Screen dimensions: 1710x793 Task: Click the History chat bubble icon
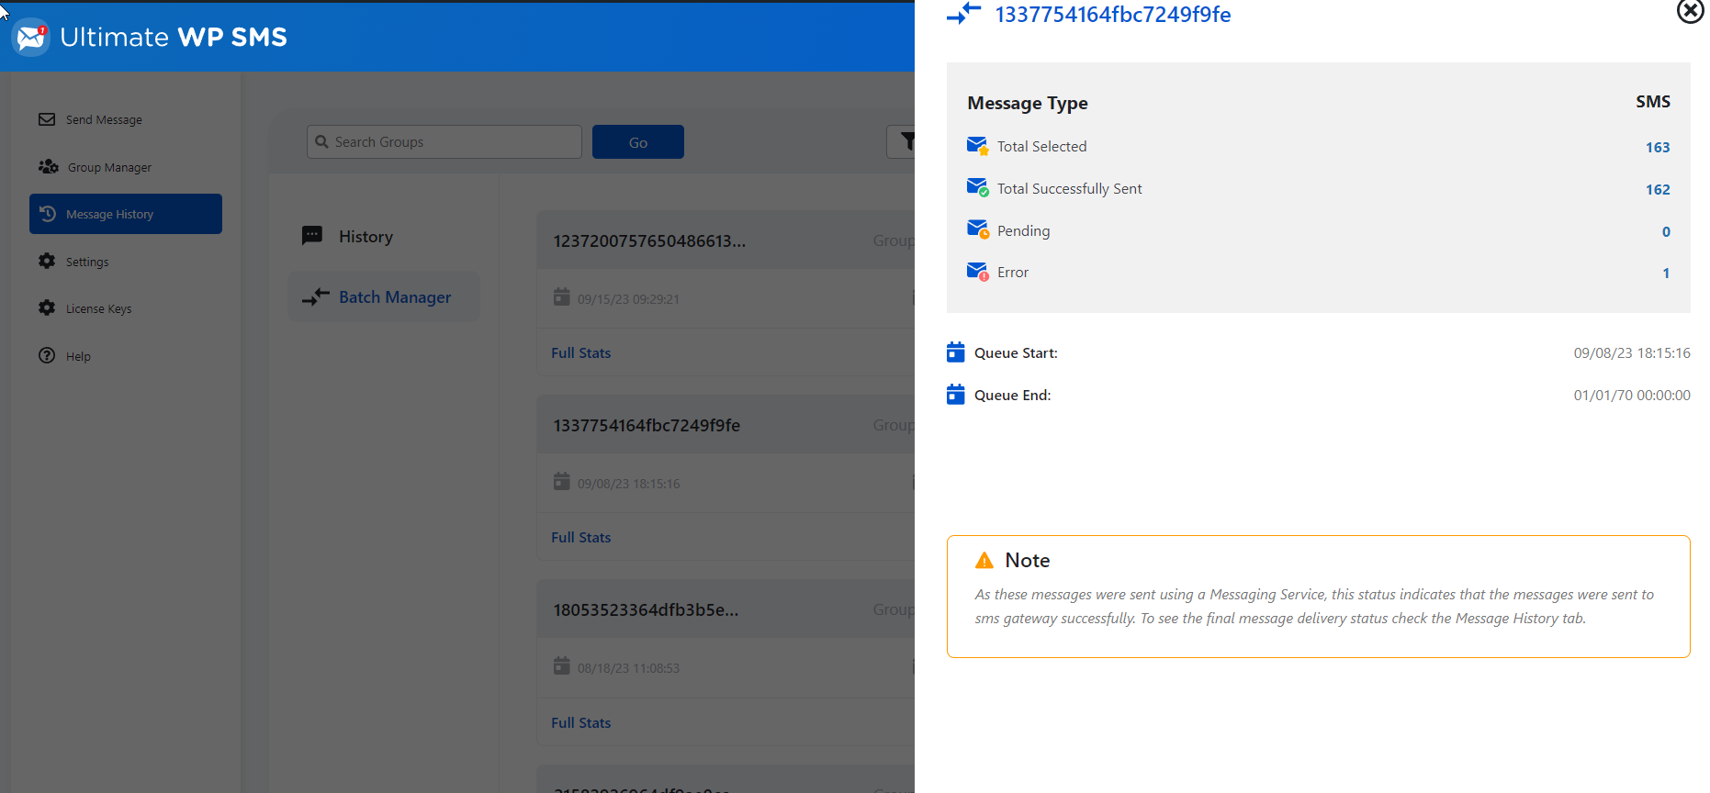click(312, 236)
